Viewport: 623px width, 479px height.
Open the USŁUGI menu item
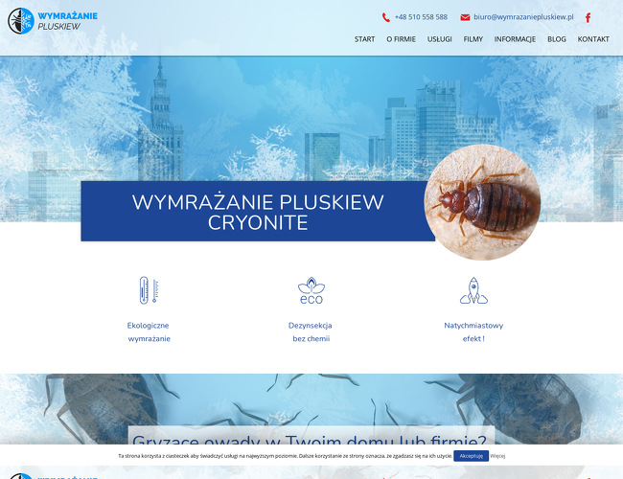coord(439,39)
